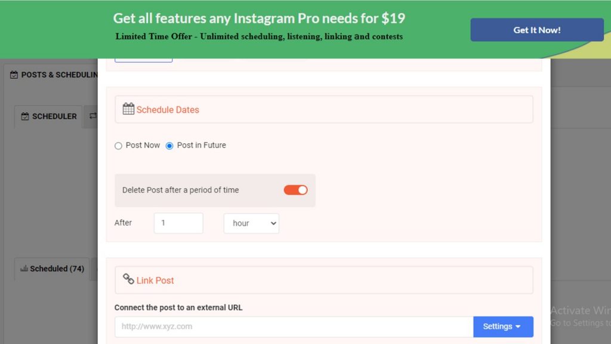The height and width of the screenshot is (344, 611).
Task: Click the Settings caret arrow
Action: (518, 327)
